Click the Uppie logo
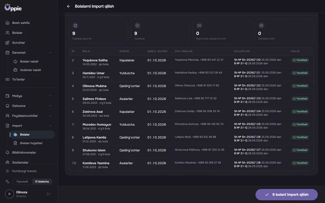Viewport: 325px width, 203px height. pos(13,7)
